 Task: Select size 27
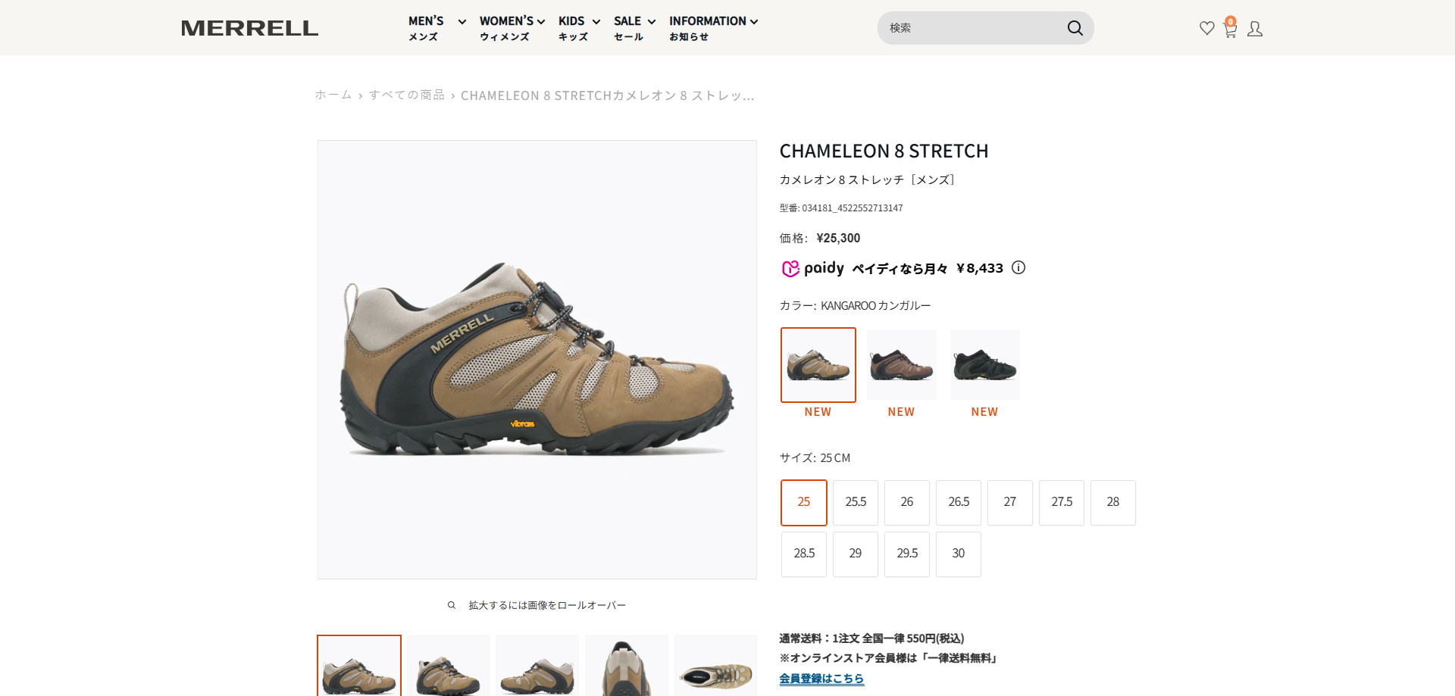(x=1009, y=502)
